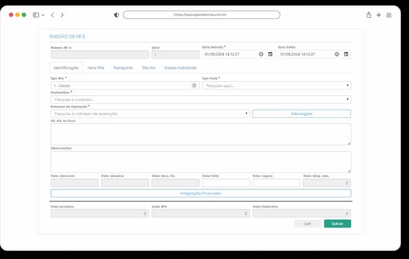Open the Tipo NFe field
Screen dimensions: 409x259
(125, 86)
